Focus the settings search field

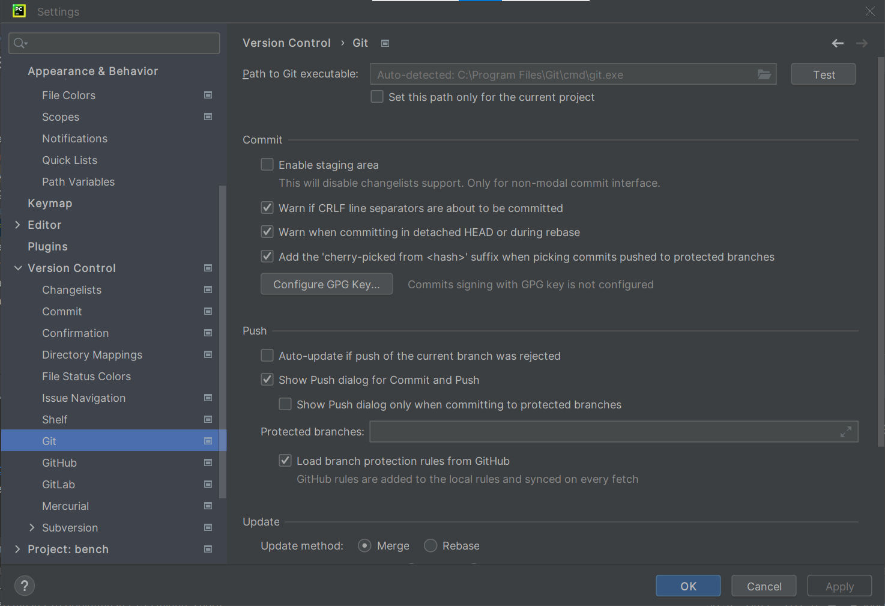click(x=114, y=43)
